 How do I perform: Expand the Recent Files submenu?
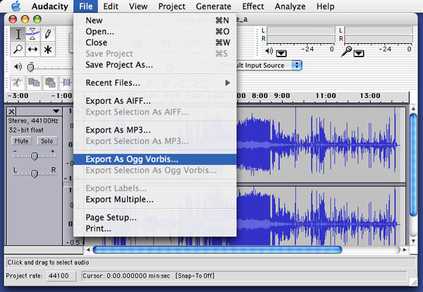(155, 83)
